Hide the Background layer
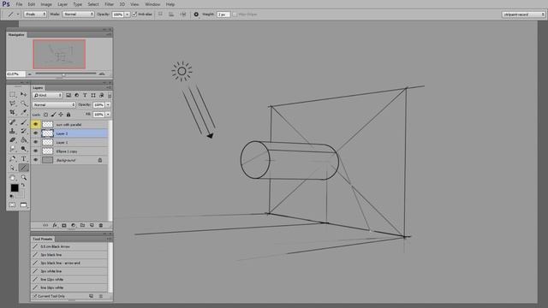 pos(36,160)
